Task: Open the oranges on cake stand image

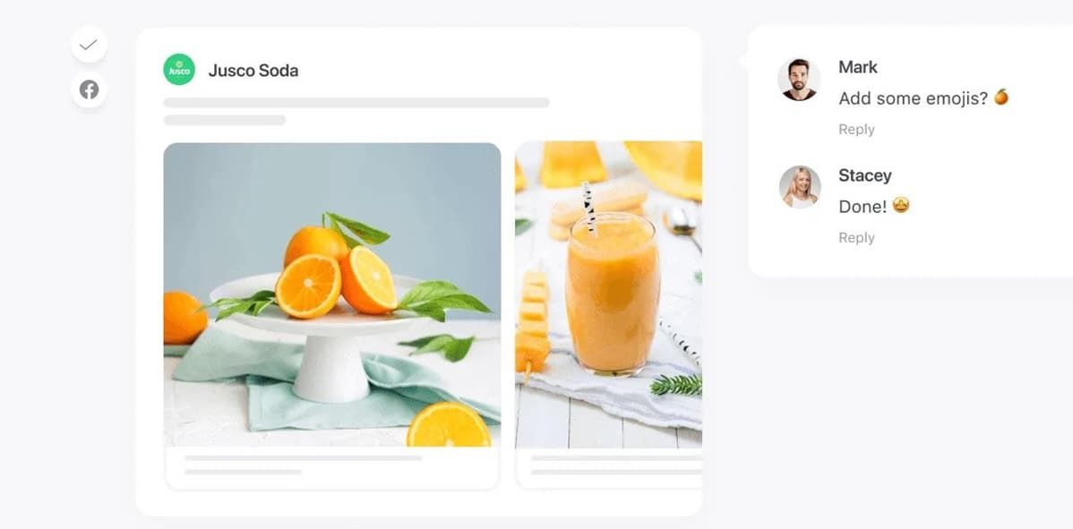Action: coord(332,294)
